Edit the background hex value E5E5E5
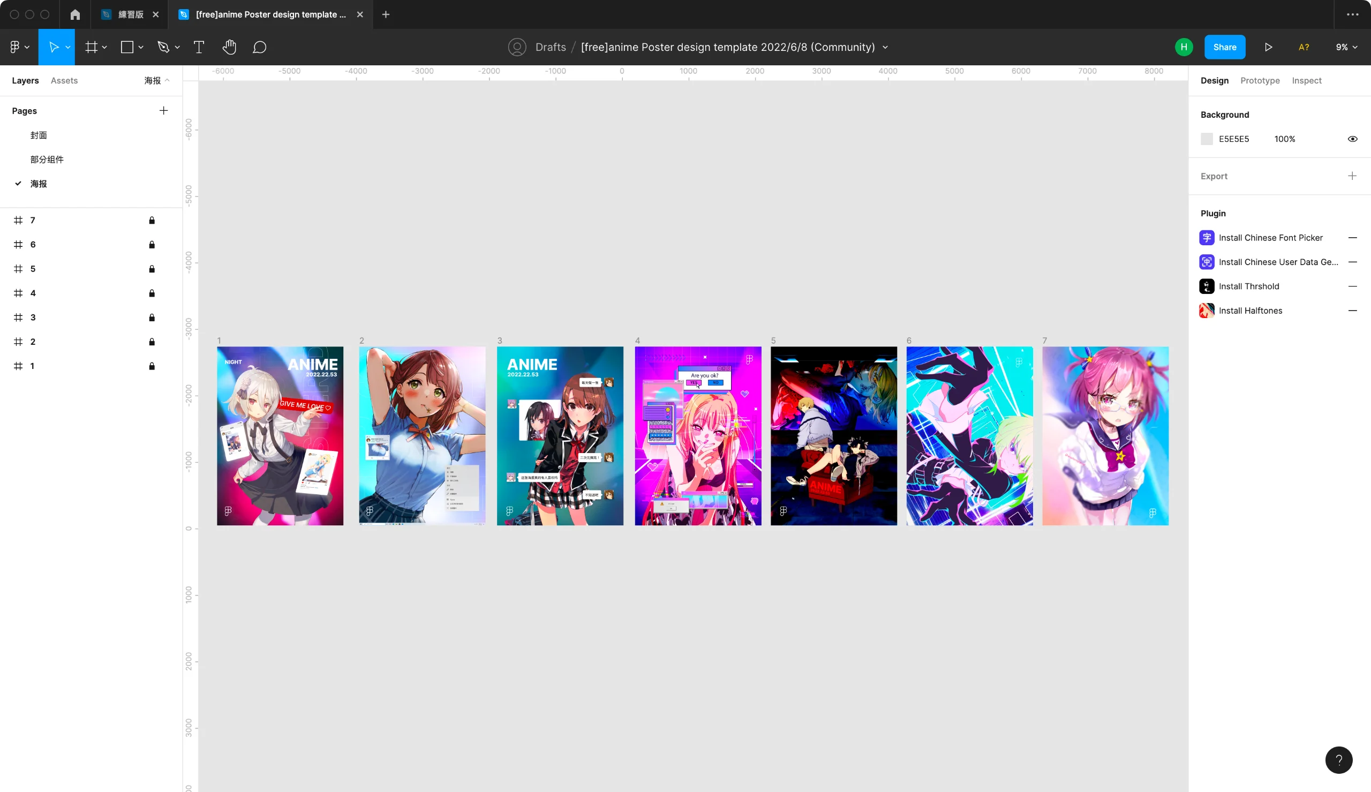Viewport: 1371px width, 792px height. click(x=1233, y=139)
